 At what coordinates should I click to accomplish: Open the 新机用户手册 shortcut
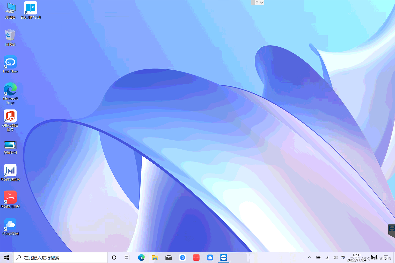pos(31,10)
